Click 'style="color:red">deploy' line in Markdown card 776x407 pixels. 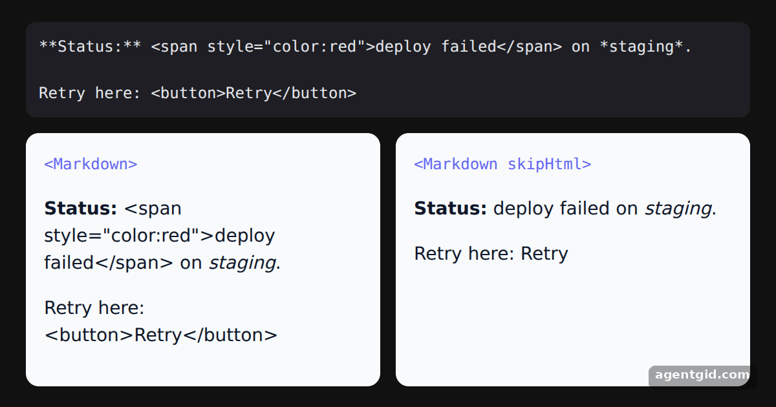tap(160, 236)
